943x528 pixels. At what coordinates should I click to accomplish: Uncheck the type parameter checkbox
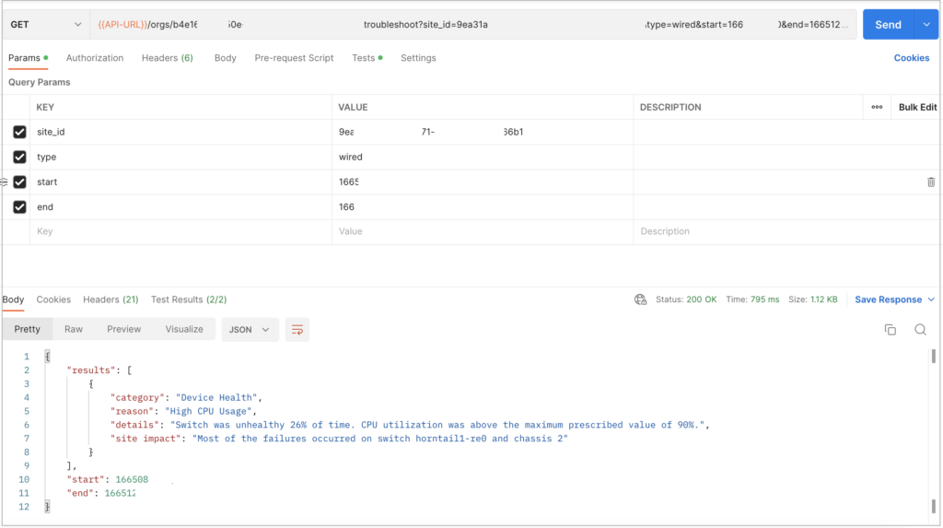(x=20, y=158)
